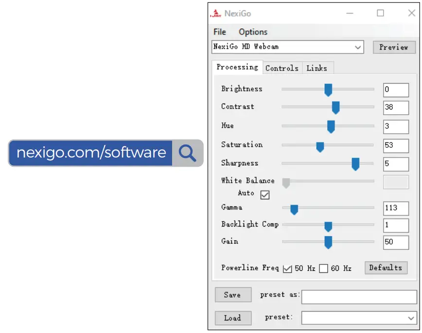Click the Saturation value field showing 53
The width and height of the screenshot is (422, 333).
coord(396,146)
